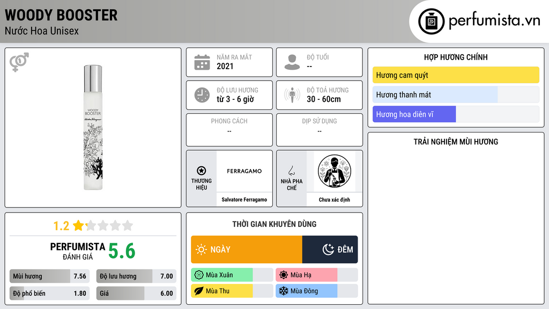Click the FERRAGAMO brand logo
The height and width of the screenshot is (309, 549).
[x=244, y=171]
